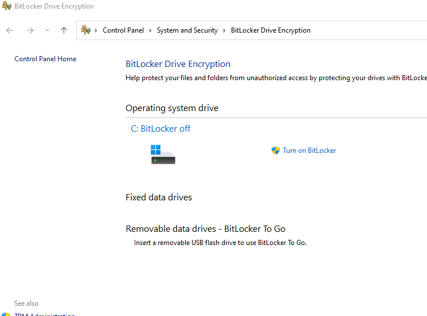
Task: Expand chevron after Control Panel breadcrumb
Action: pos(150,30)
